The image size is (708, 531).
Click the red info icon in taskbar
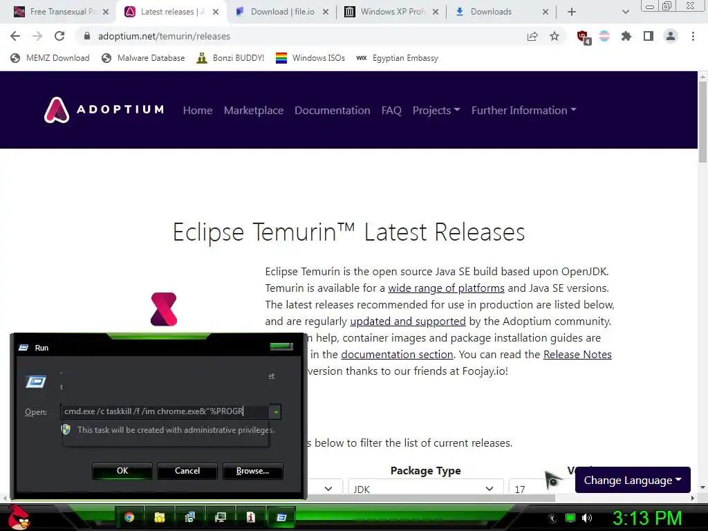click(250, 517)
